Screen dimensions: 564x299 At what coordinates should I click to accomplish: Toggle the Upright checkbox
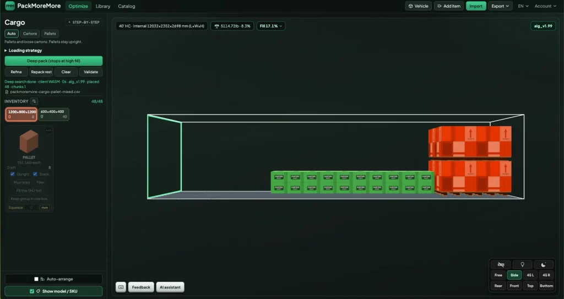click(x=13, y=174)
